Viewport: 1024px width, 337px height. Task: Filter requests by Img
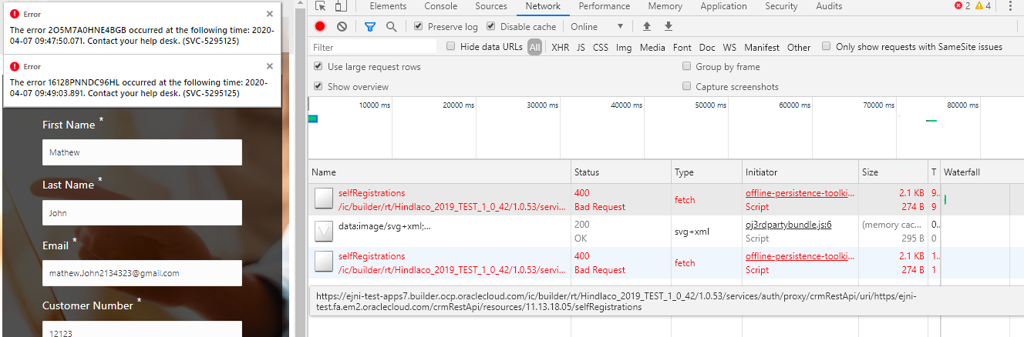click(624, 47)
